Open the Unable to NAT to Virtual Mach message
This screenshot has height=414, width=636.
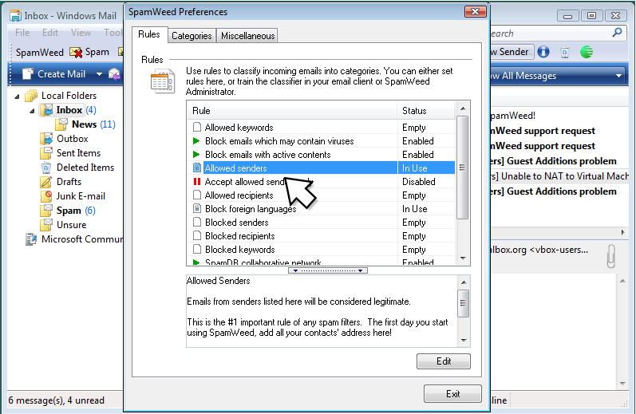(559, 176)
